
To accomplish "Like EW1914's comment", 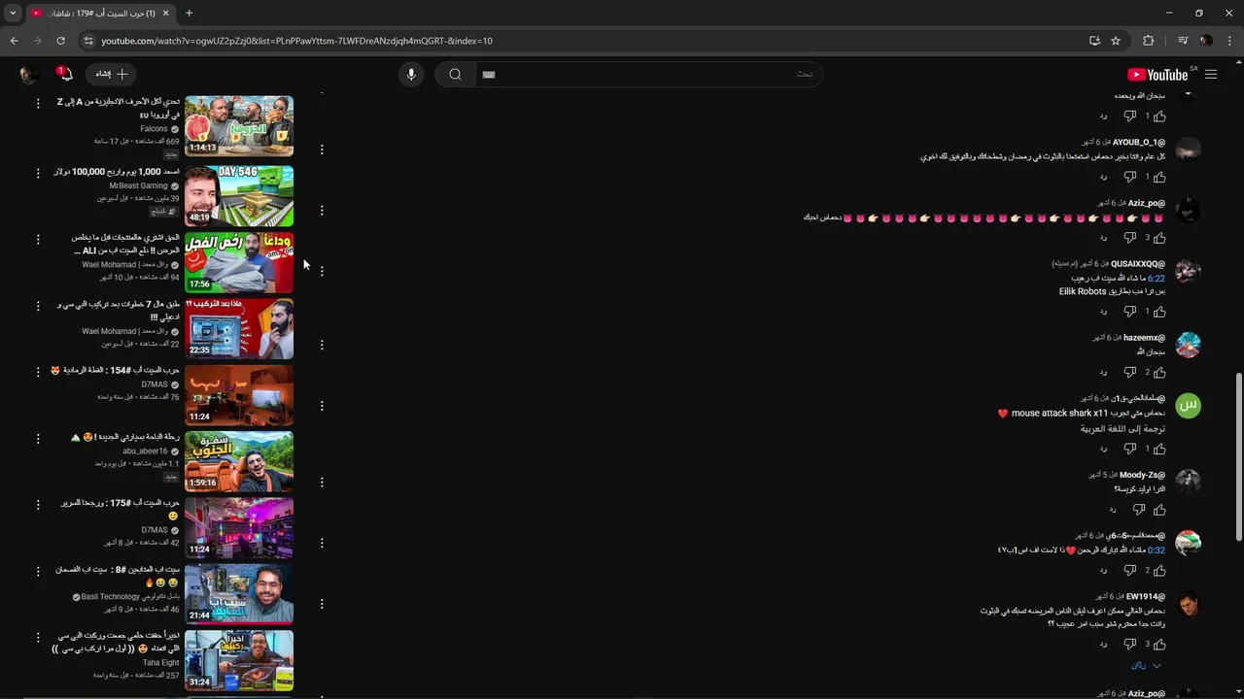I will [x=1158, y=644].
